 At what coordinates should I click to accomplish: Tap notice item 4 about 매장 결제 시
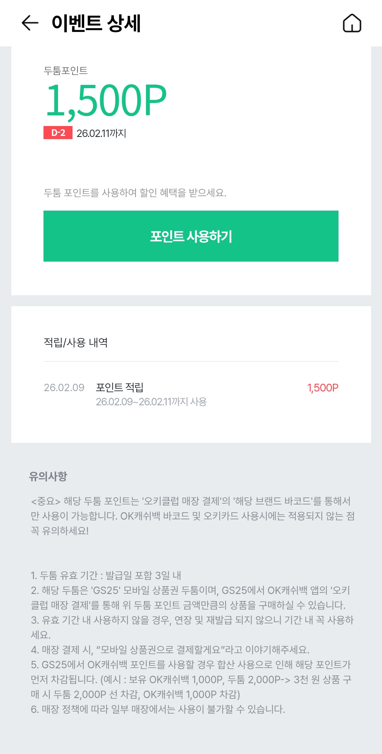(x=170, y=650)
